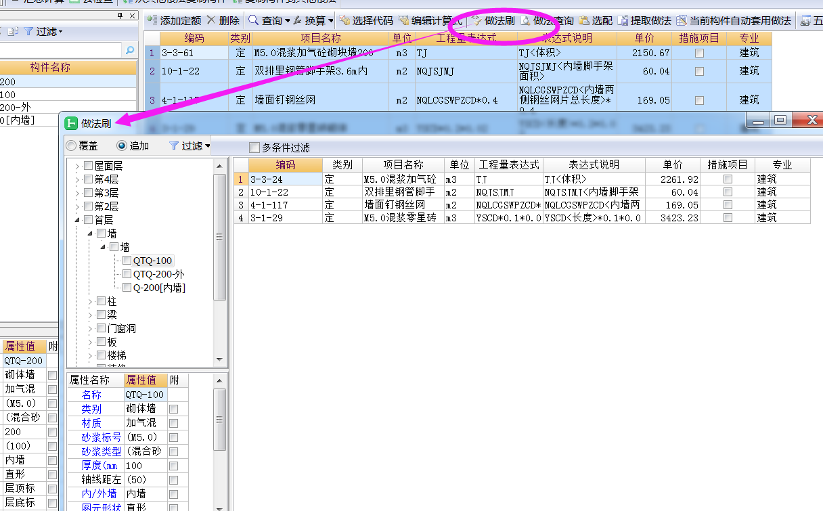Open the 查询 dropdown in toolbar

click(x=268, y=21)
